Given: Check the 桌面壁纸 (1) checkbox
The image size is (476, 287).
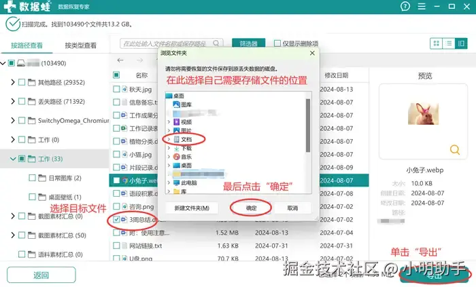Looking at the screenshot, I should 32,197.
